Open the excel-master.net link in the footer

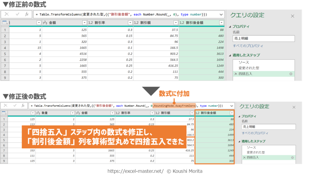coord(135,171)
